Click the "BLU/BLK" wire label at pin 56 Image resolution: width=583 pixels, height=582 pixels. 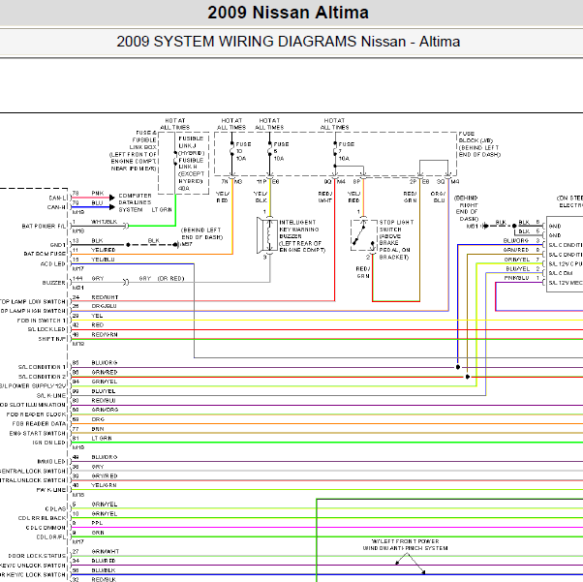click(104, 570)
